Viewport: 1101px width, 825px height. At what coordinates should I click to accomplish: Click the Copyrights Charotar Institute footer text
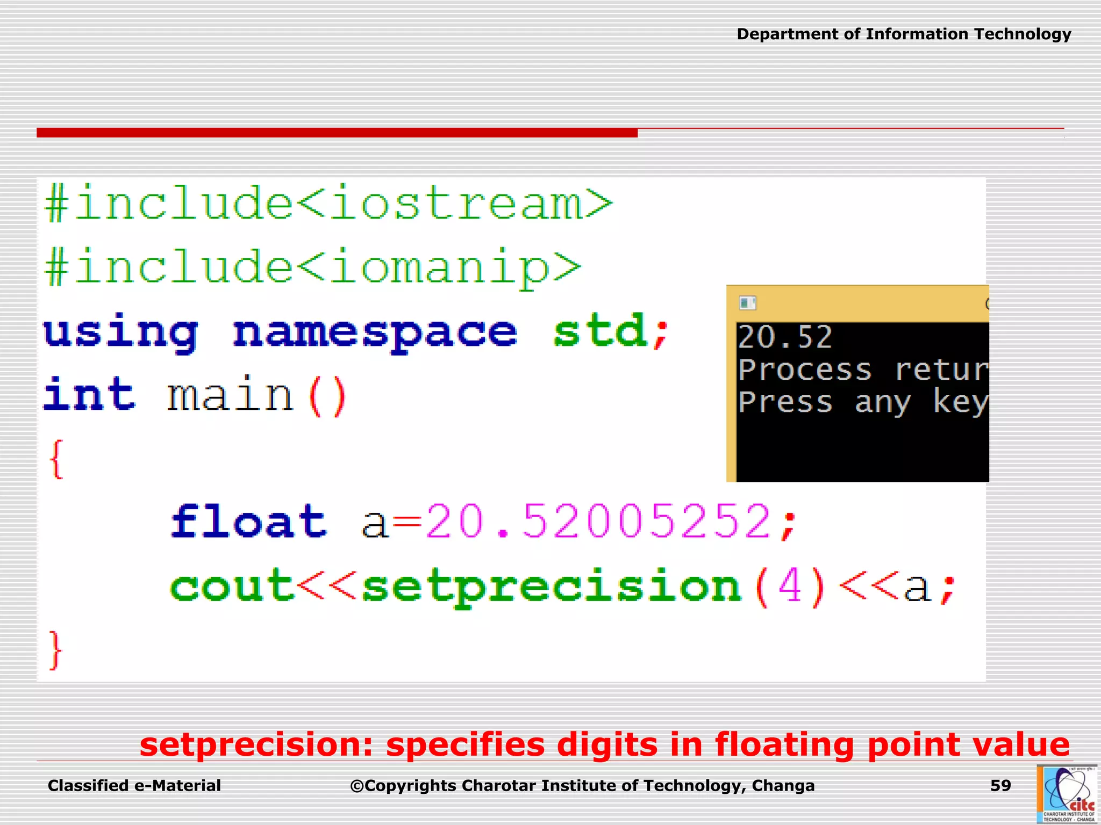582,786
